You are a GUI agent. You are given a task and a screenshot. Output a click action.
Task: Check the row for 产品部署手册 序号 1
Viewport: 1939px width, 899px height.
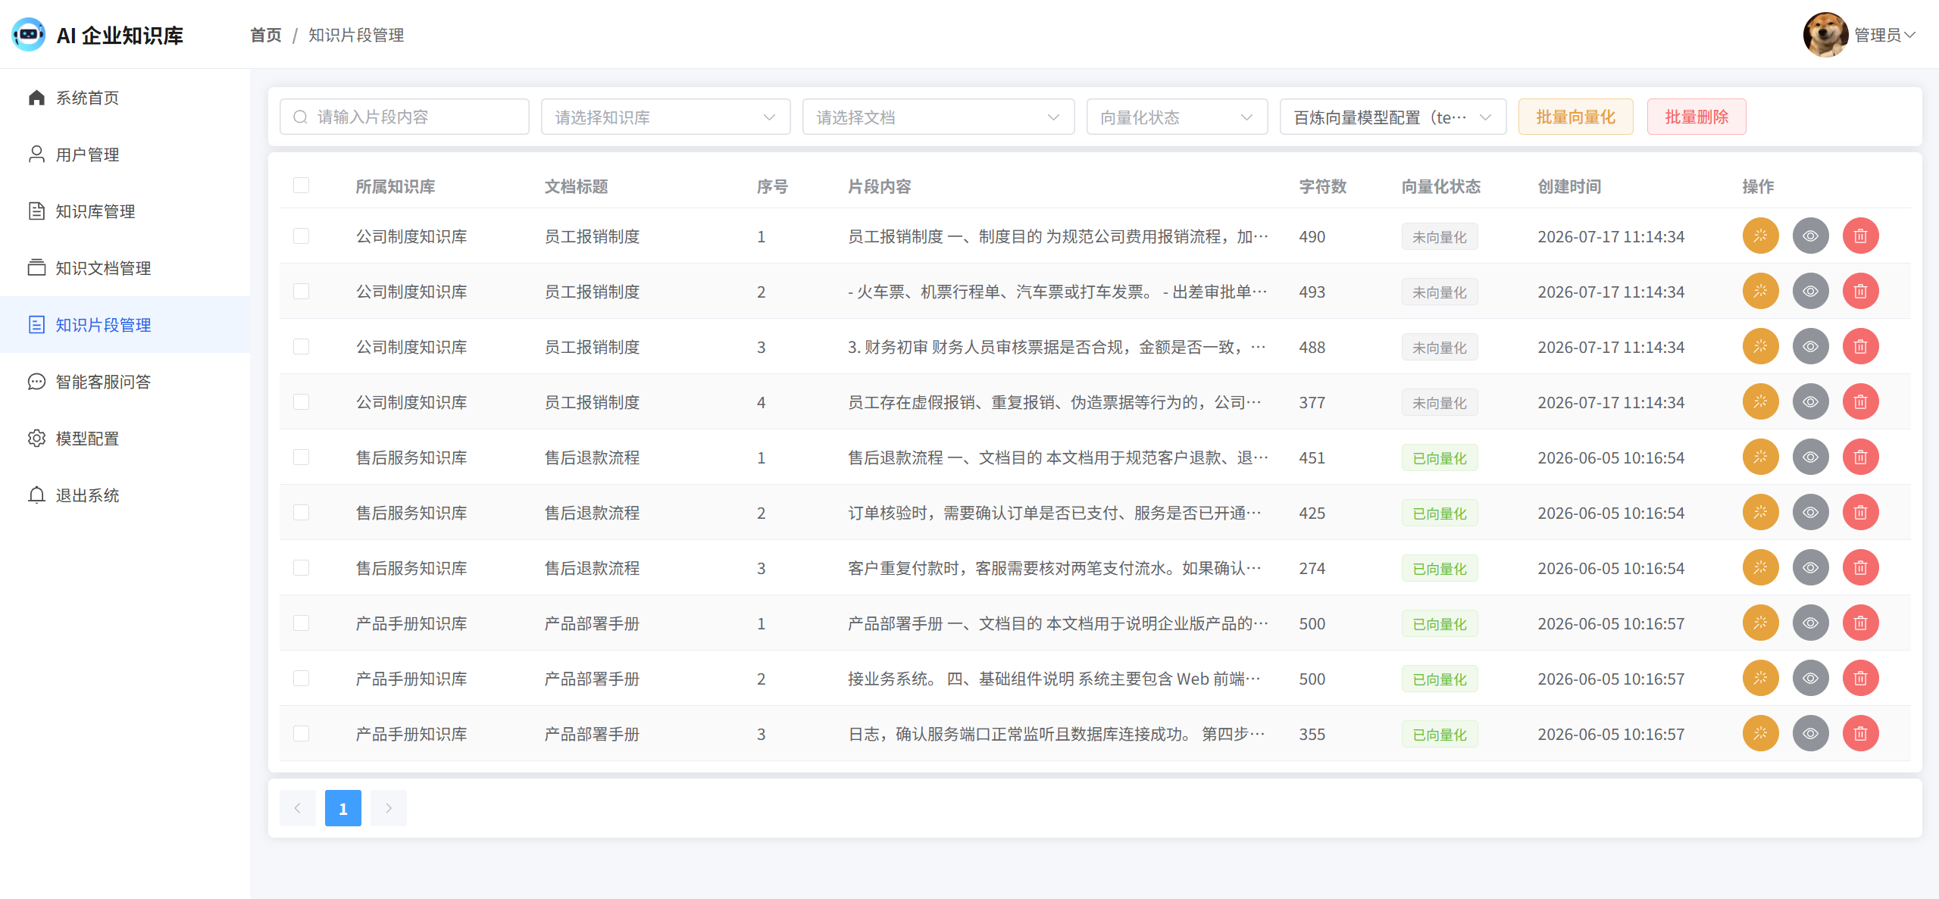tap(301, 623)
